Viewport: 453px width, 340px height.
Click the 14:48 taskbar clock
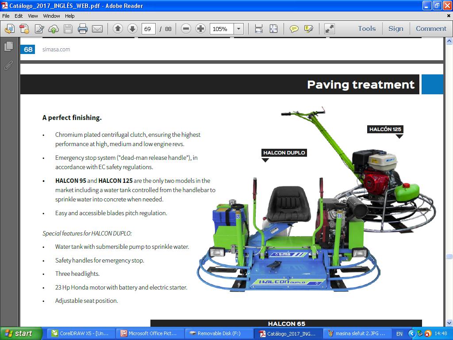tap(441, 334)
